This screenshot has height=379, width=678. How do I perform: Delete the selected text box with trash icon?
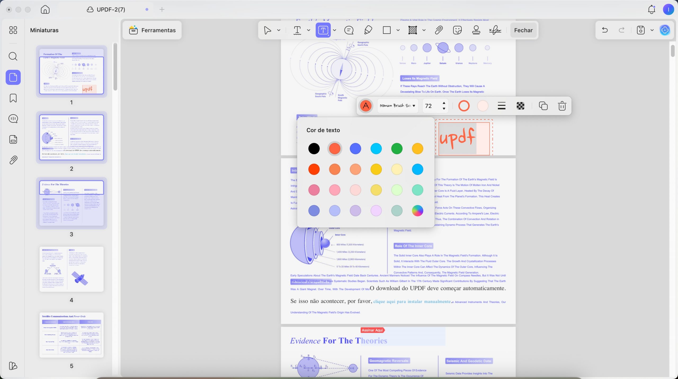562,106
